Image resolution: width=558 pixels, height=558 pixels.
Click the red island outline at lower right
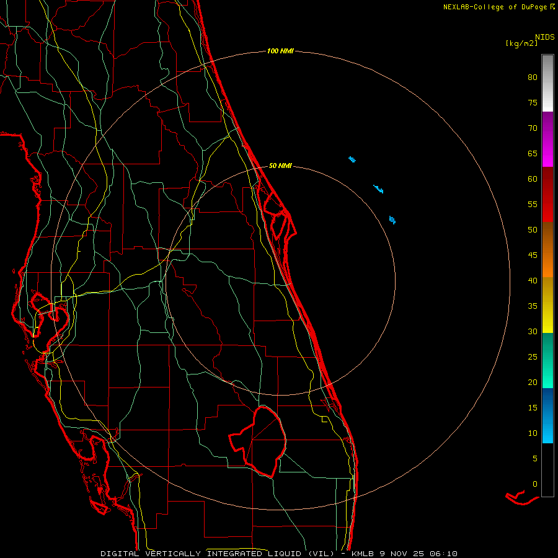pos(521,498)
